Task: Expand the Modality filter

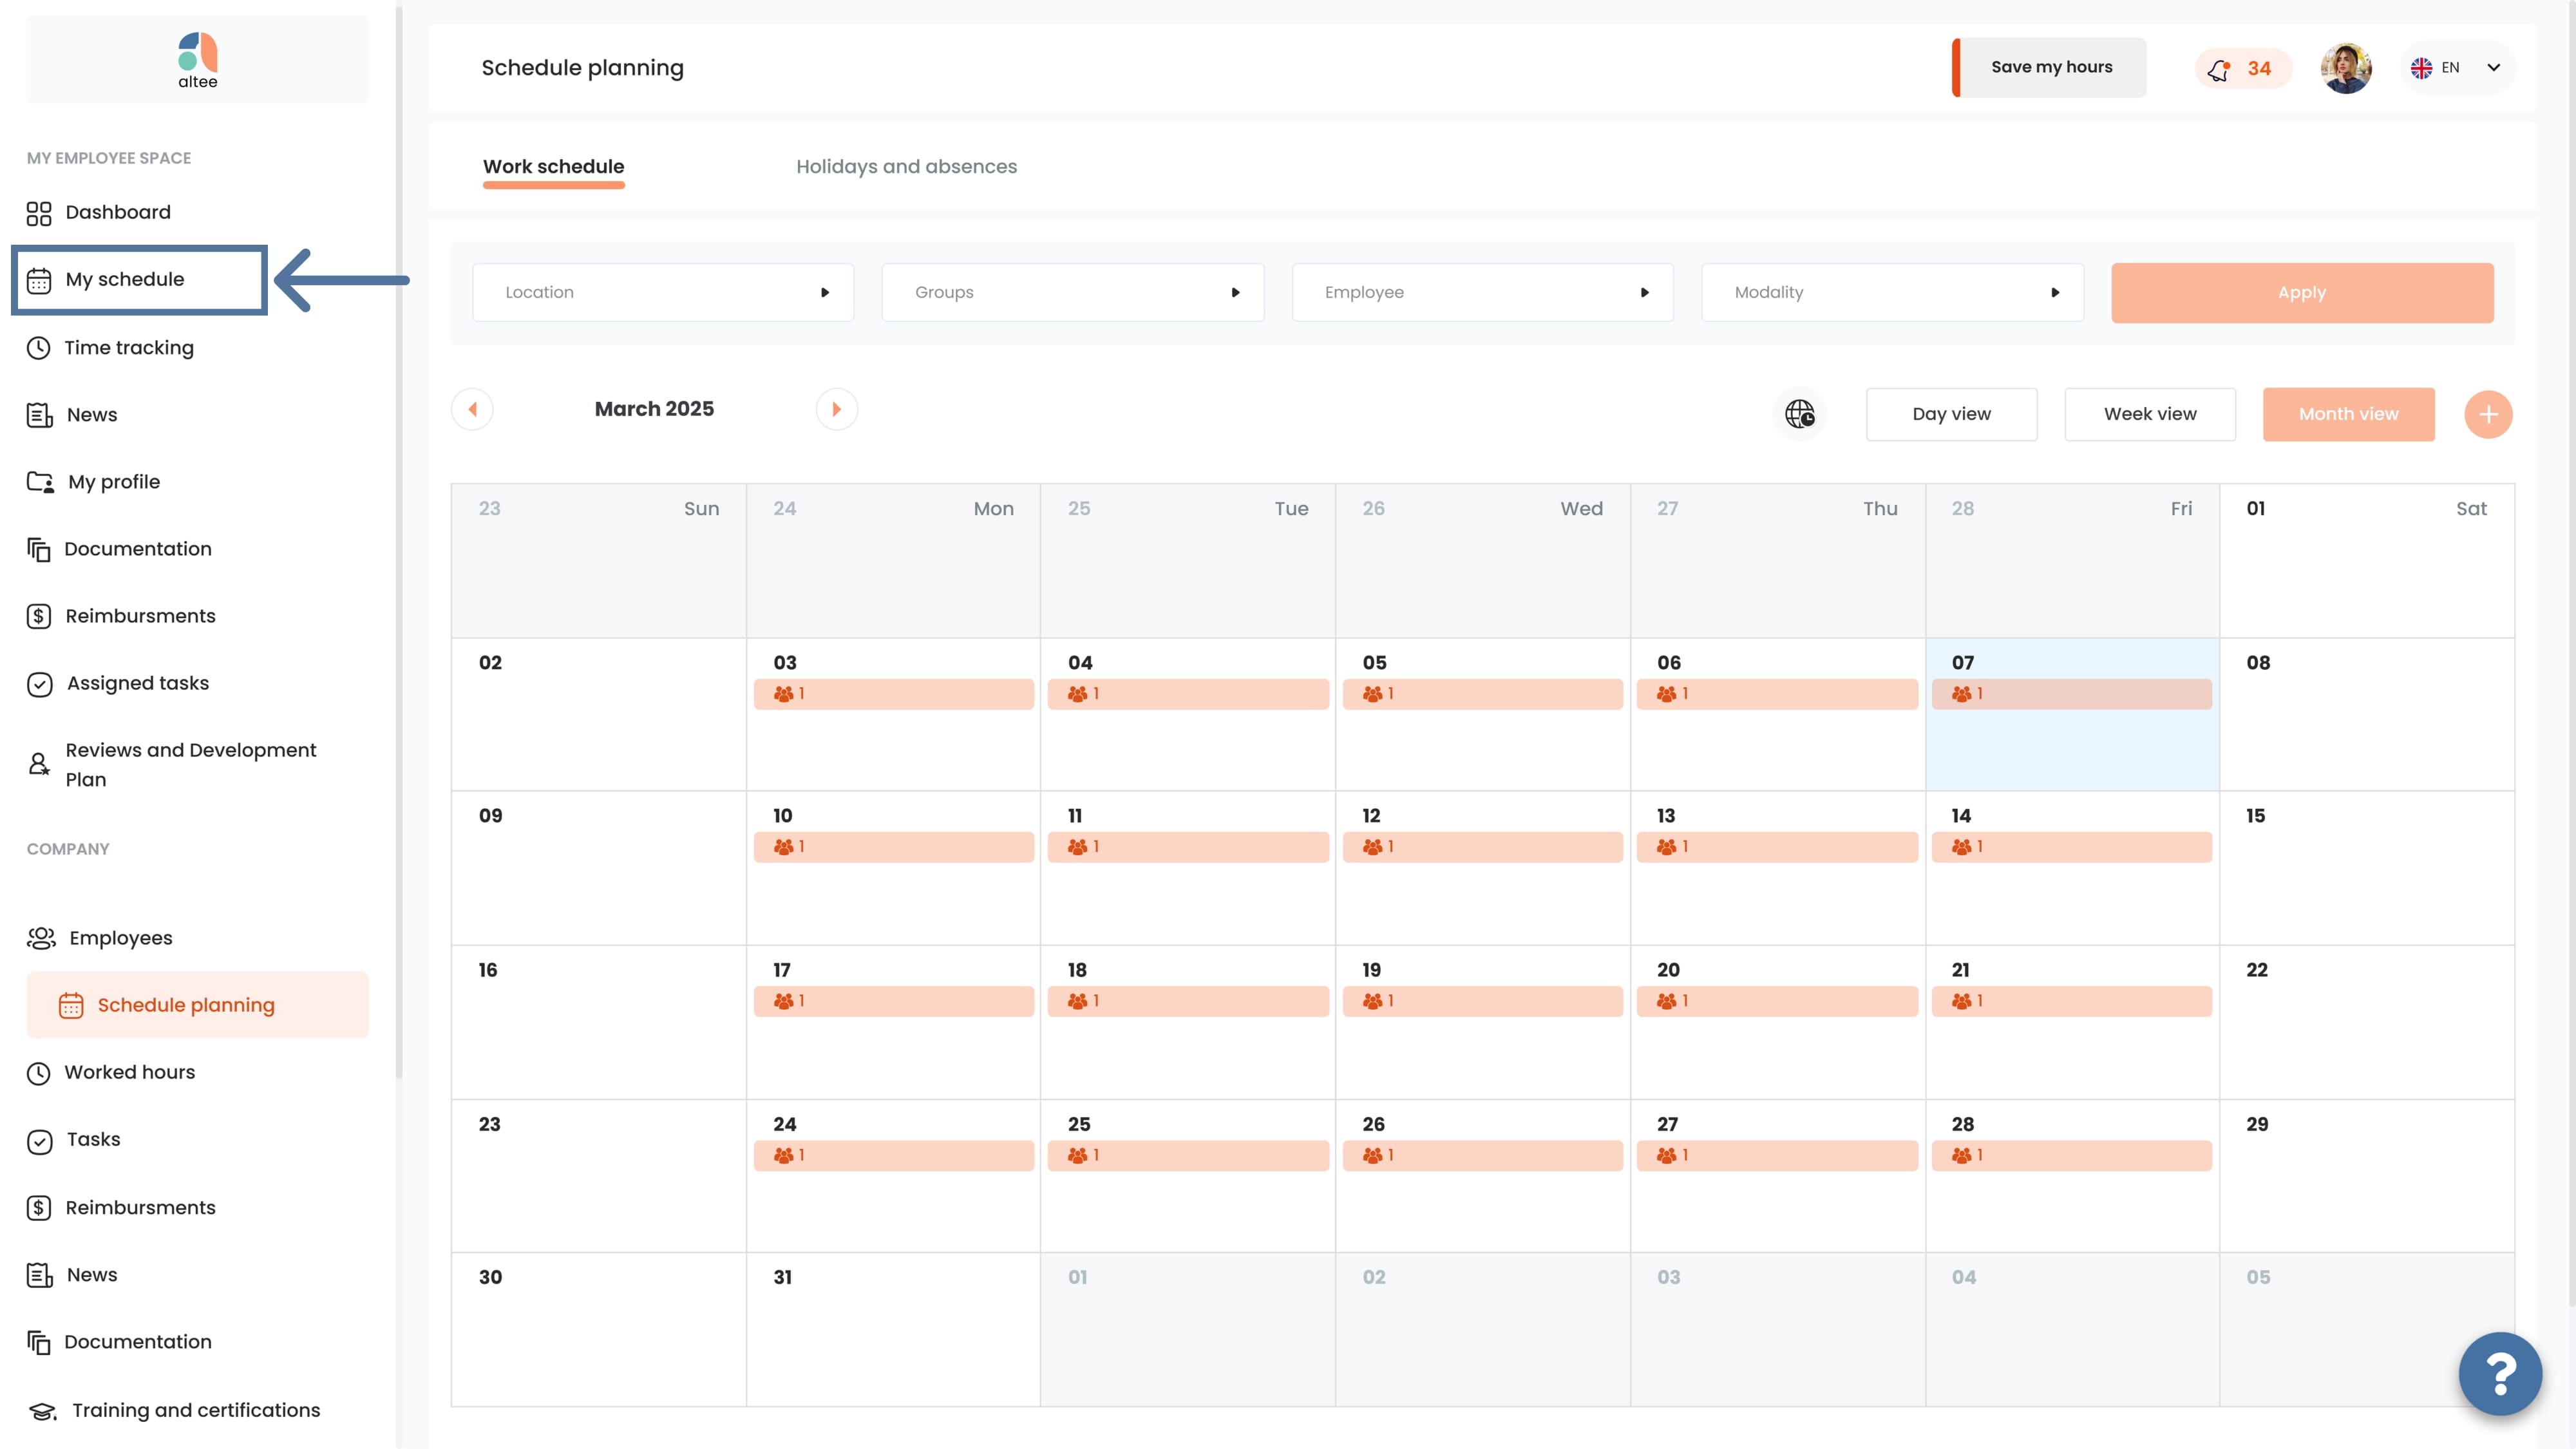Action: pyautogui.click(x=1892, y=292)
